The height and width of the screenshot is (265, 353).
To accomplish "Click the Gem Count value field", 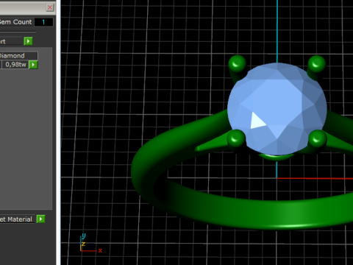I will click(43, 22).
